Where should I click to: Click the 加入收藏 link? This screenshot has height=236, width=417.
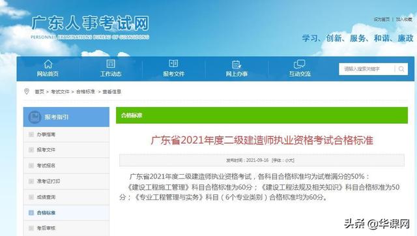[404, 20]
